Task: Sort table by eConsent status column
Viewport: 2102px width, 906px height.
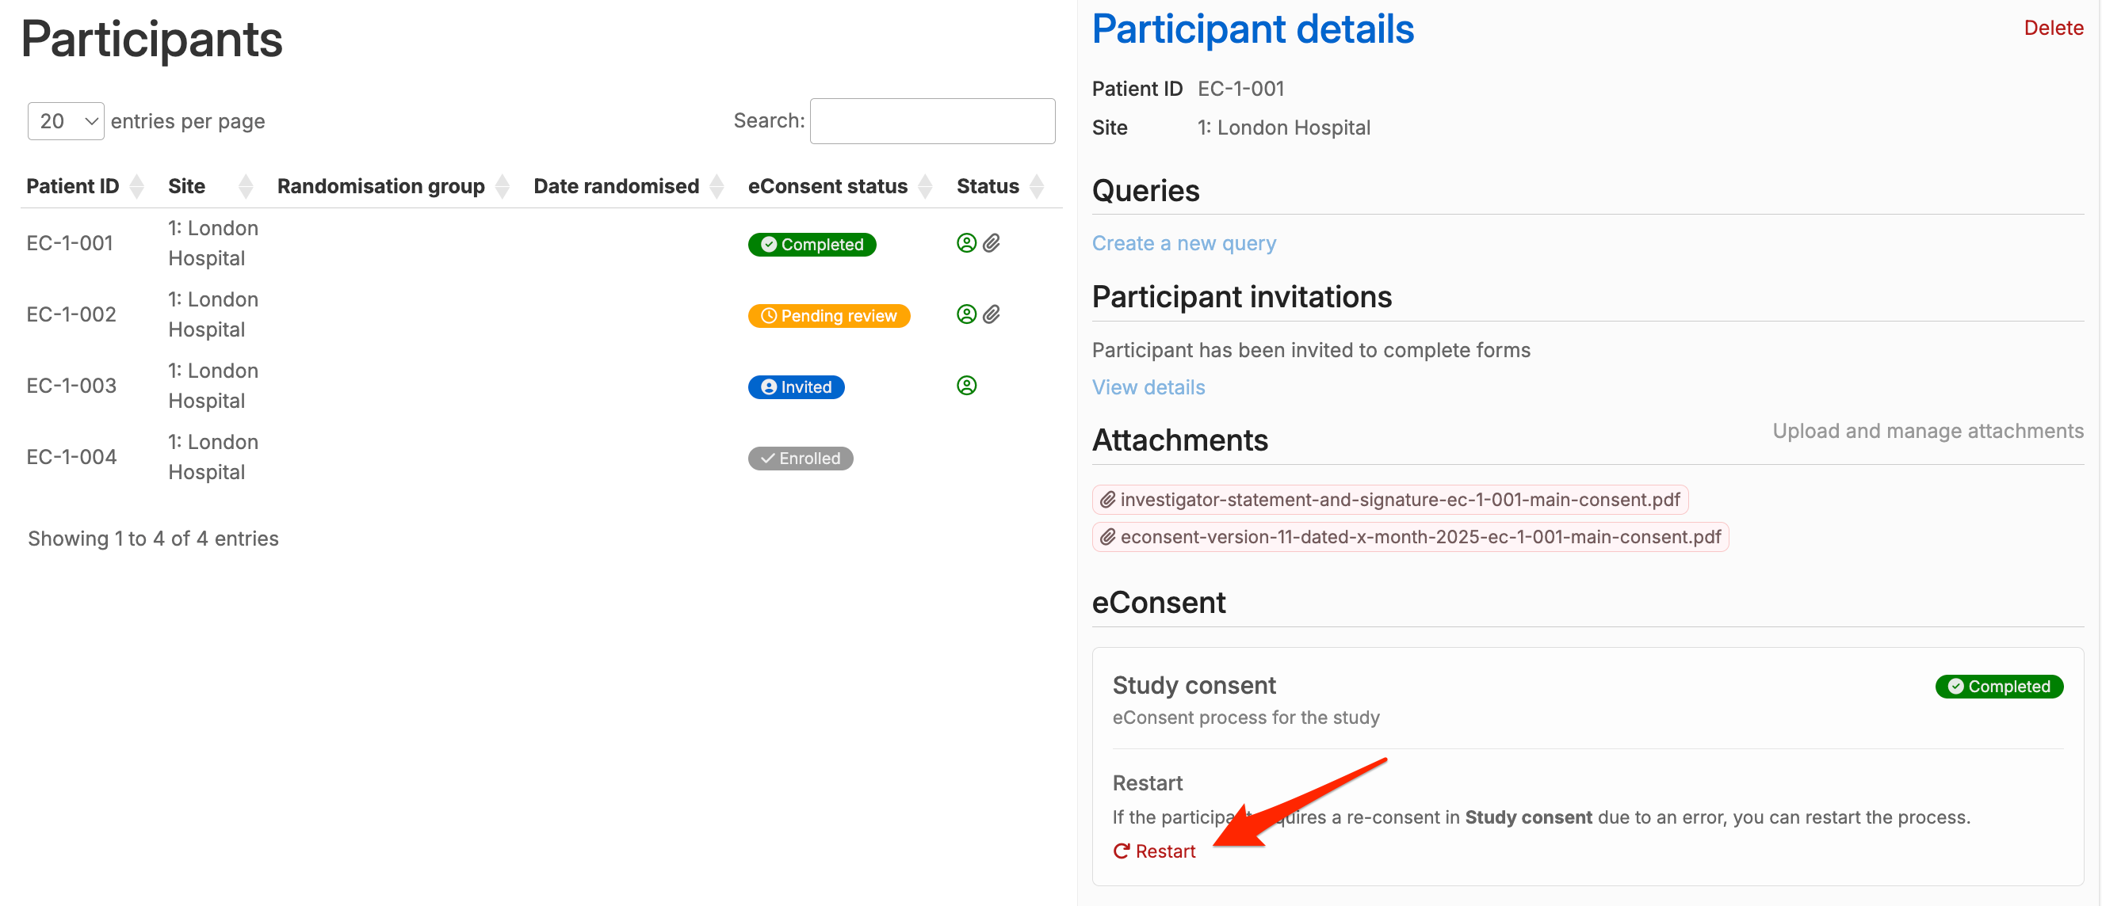Action: 839,186
